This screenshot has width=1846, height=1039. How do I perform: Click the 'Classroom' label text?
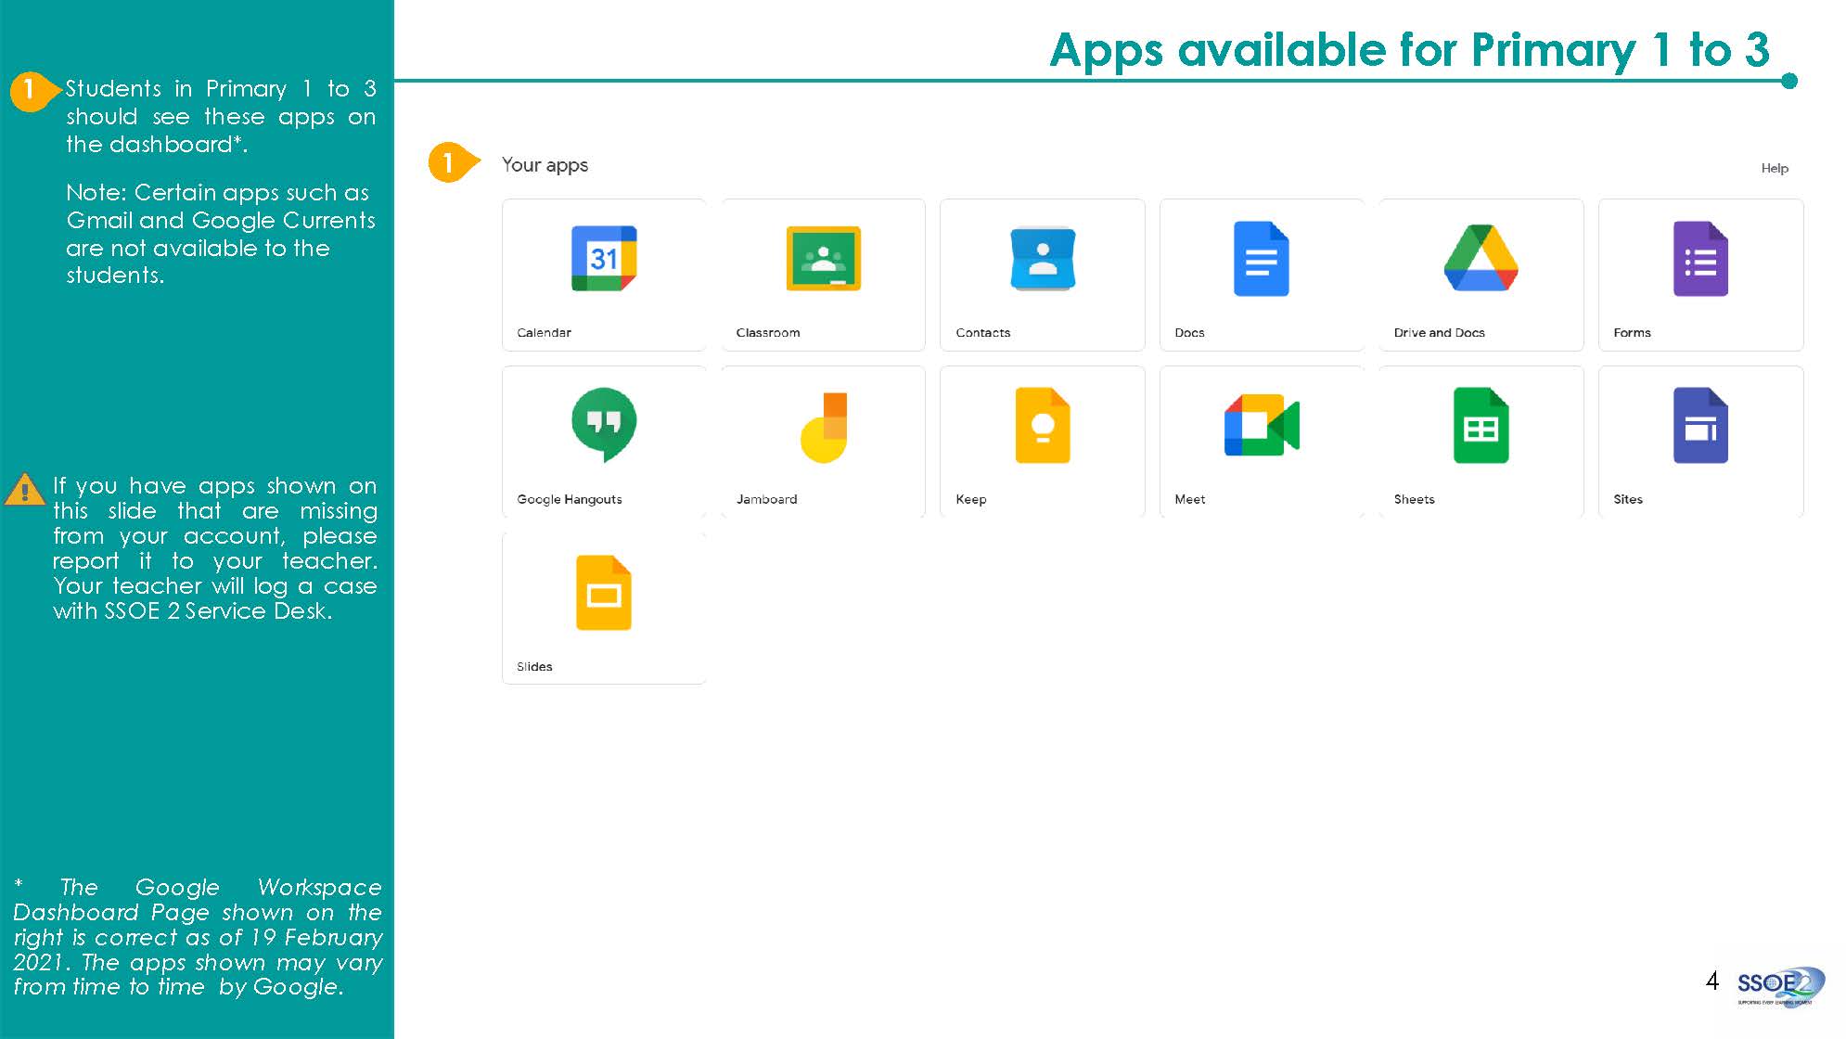(768, 332)
